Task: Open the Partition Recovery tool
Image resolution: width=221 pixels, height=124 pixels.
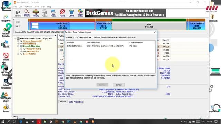Action: [27, 13]
